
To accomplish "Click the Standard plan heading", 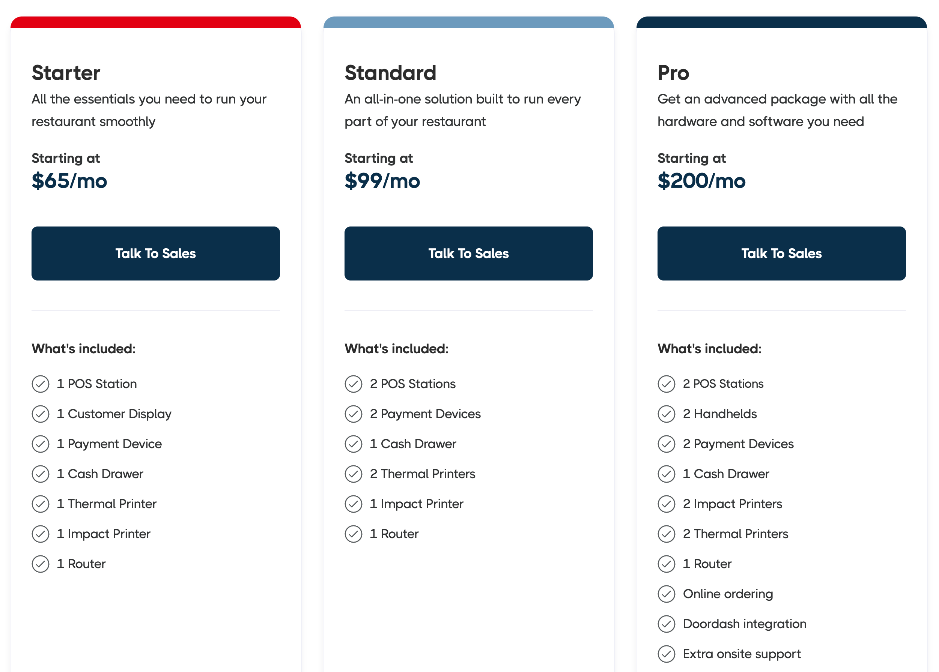I will 390,73.
